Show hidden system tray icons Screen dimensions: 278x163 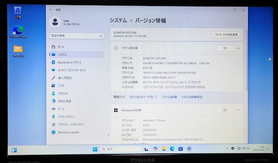(227, 149)
